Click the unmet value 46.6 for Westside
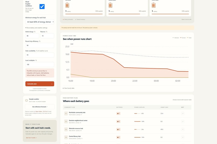217x144 pixels. pyautogui.click(x=162, y=130)
